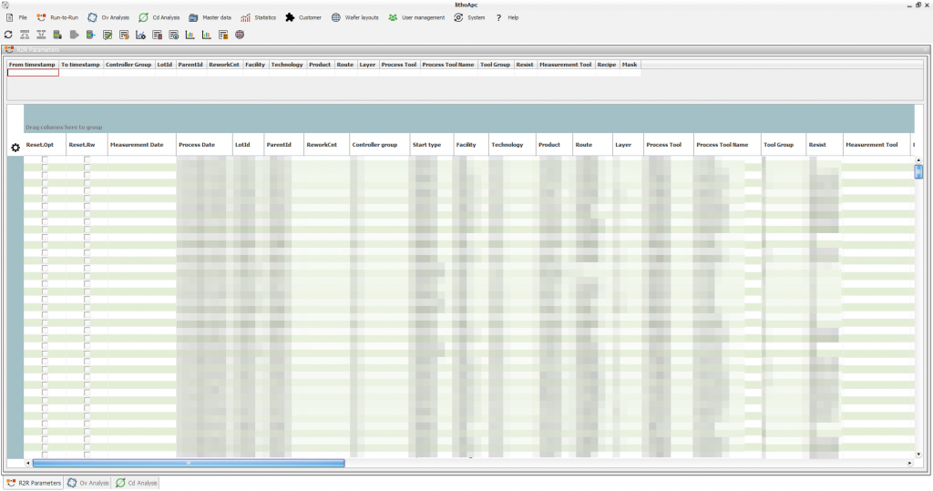The image size is (933, 491).
Task: Tick the Reset.Rw checkbox in the top row
Action: click(x=87, y=159)
